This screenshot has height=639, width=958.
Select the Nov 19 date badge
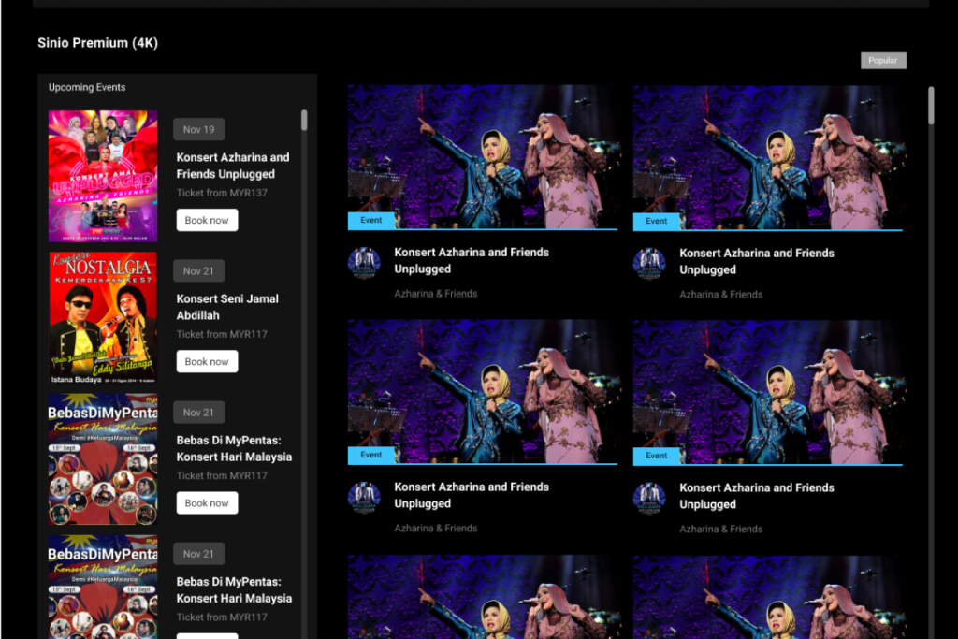[198, 129]
